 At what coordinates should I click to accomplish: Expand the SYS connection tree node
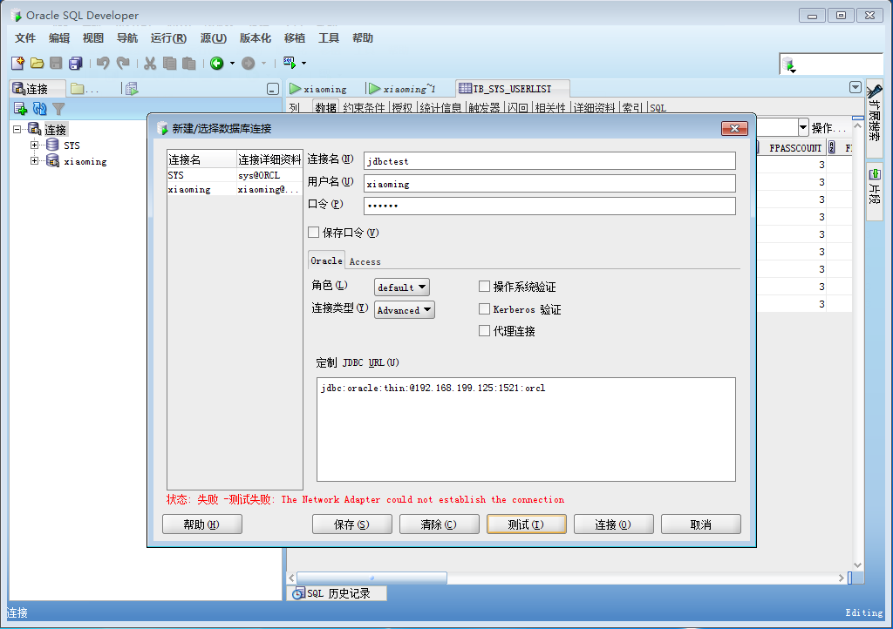pyautogui.click(x=34, y=145)
